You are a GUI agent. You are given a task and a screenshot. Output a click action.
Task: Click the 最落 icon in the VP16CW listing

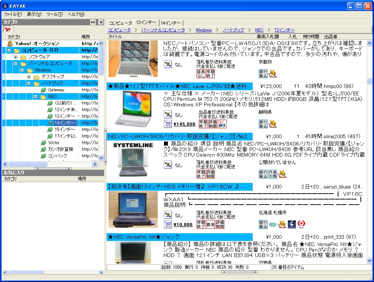pyautogui.click(x=210, y=224)
